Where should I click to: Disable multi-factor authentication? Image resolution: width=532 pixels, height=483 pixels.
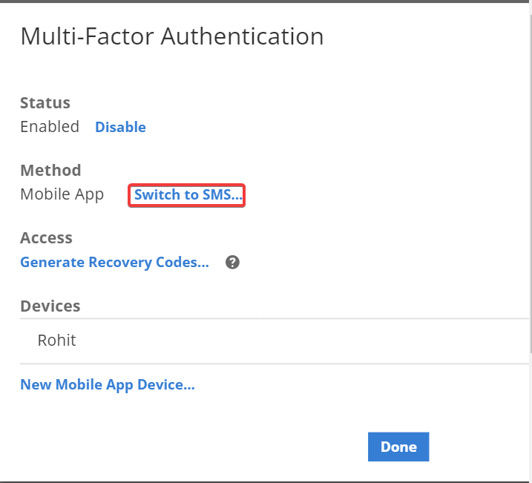[120, 127]
